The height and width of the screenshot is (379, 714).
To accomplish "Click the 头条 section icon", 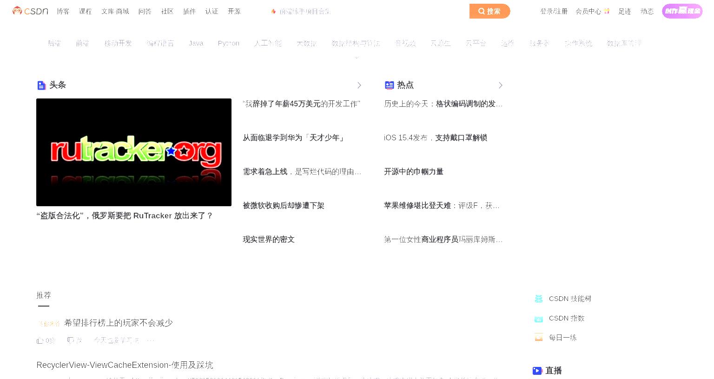I will click(x=41, y=85).
